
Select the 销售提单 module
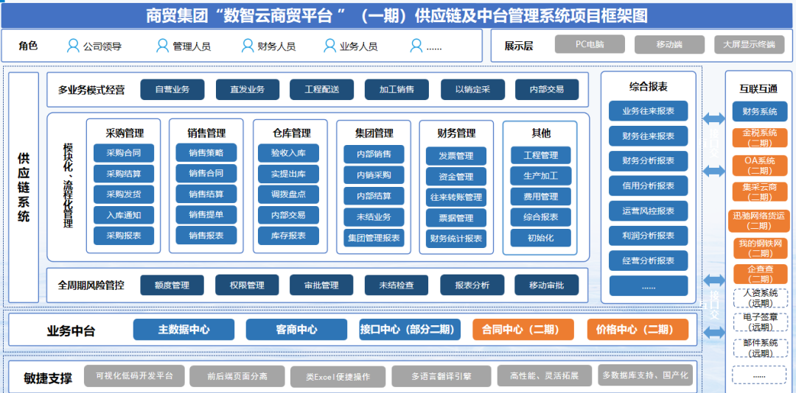[206, 214]
